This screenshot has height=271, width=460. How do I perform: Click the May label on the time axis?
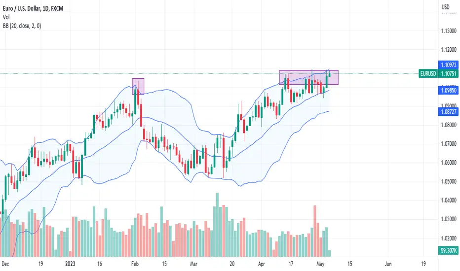[x=320, y=264]
